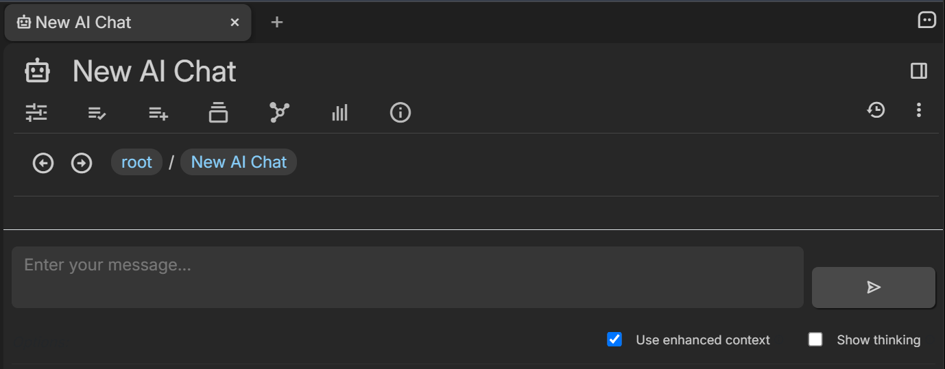Enable the Show thinking checkbox
945x369 pixels.
815,340
